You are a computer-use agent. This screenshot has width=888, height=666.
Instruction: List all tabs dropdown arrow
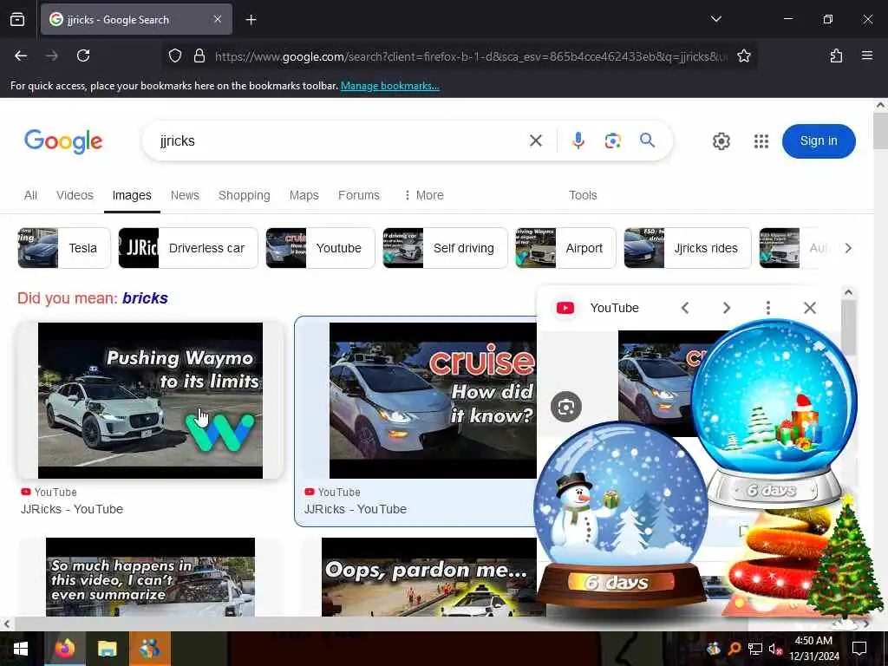[715, 19]
